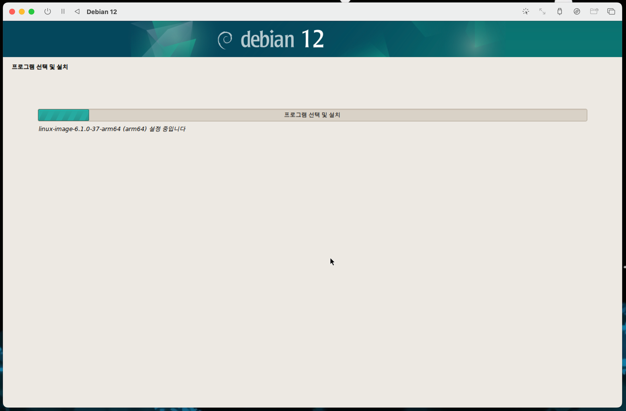Click the Debian 12 window title

pyautogui.click(x=102, y=12)
